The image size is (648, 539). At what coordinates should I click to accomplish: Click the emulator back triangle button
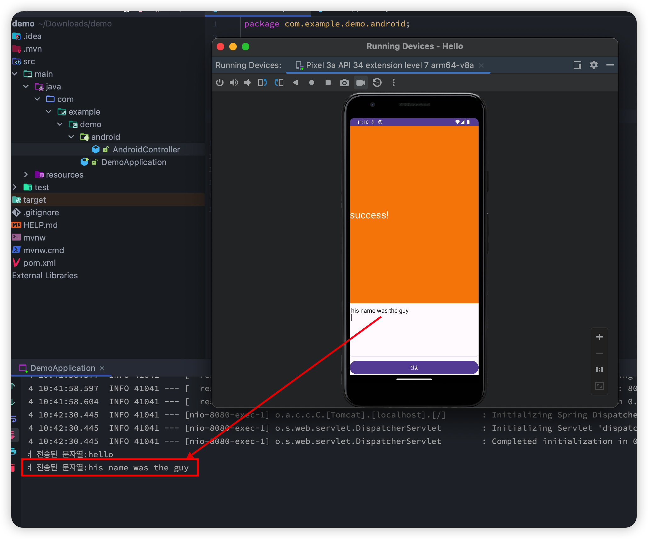click(295, 82)
